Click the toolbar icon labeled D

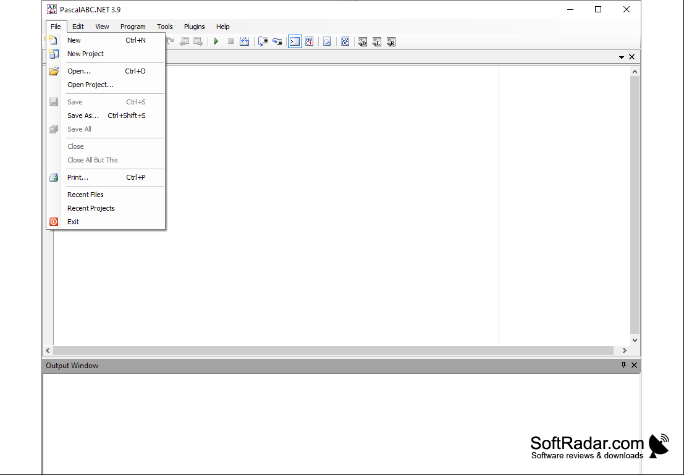click(x=363, y=42)
